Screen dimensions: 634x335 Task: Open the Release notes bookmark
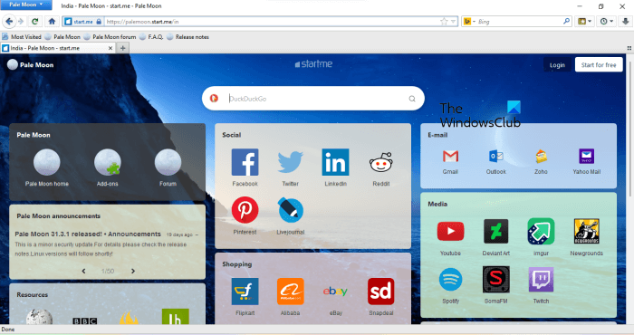click(x=188, y=37)
